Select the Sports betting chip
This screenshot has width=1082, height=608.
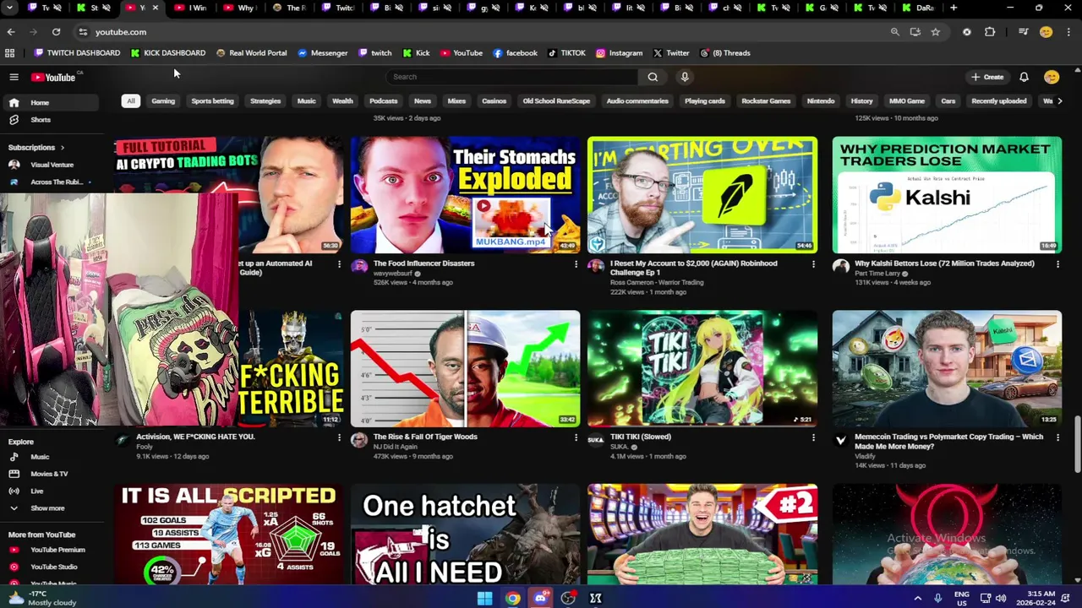[x=212, y=101]
